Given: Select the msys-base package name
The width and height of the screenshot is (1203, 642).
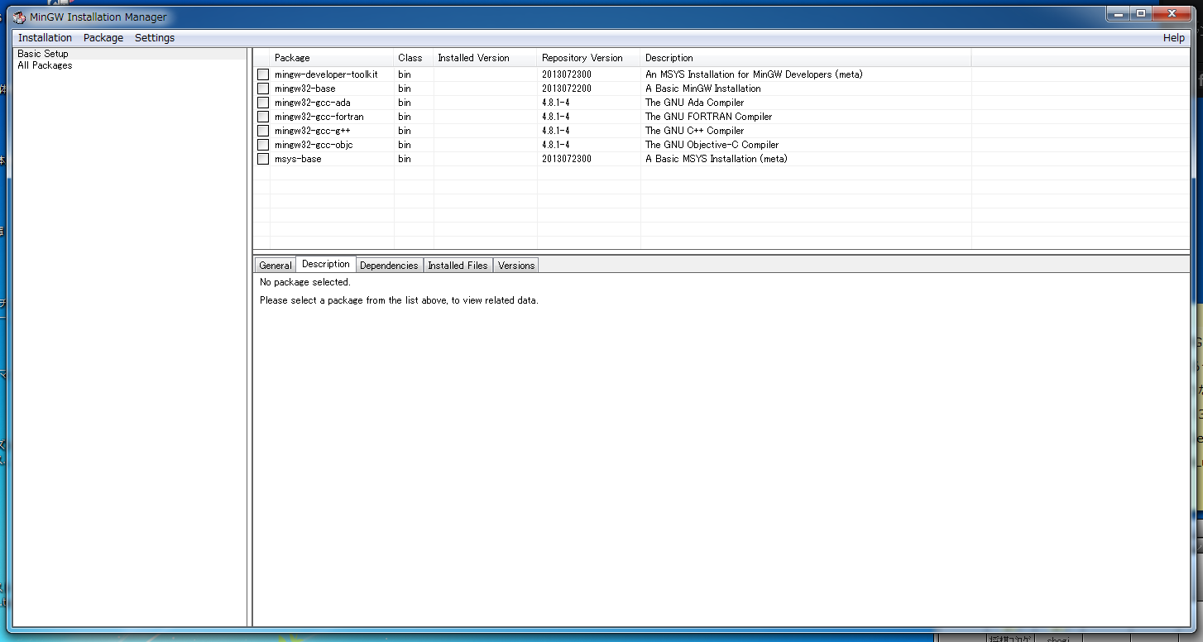Looking at the screenshot, I should [x=298, y=159].
